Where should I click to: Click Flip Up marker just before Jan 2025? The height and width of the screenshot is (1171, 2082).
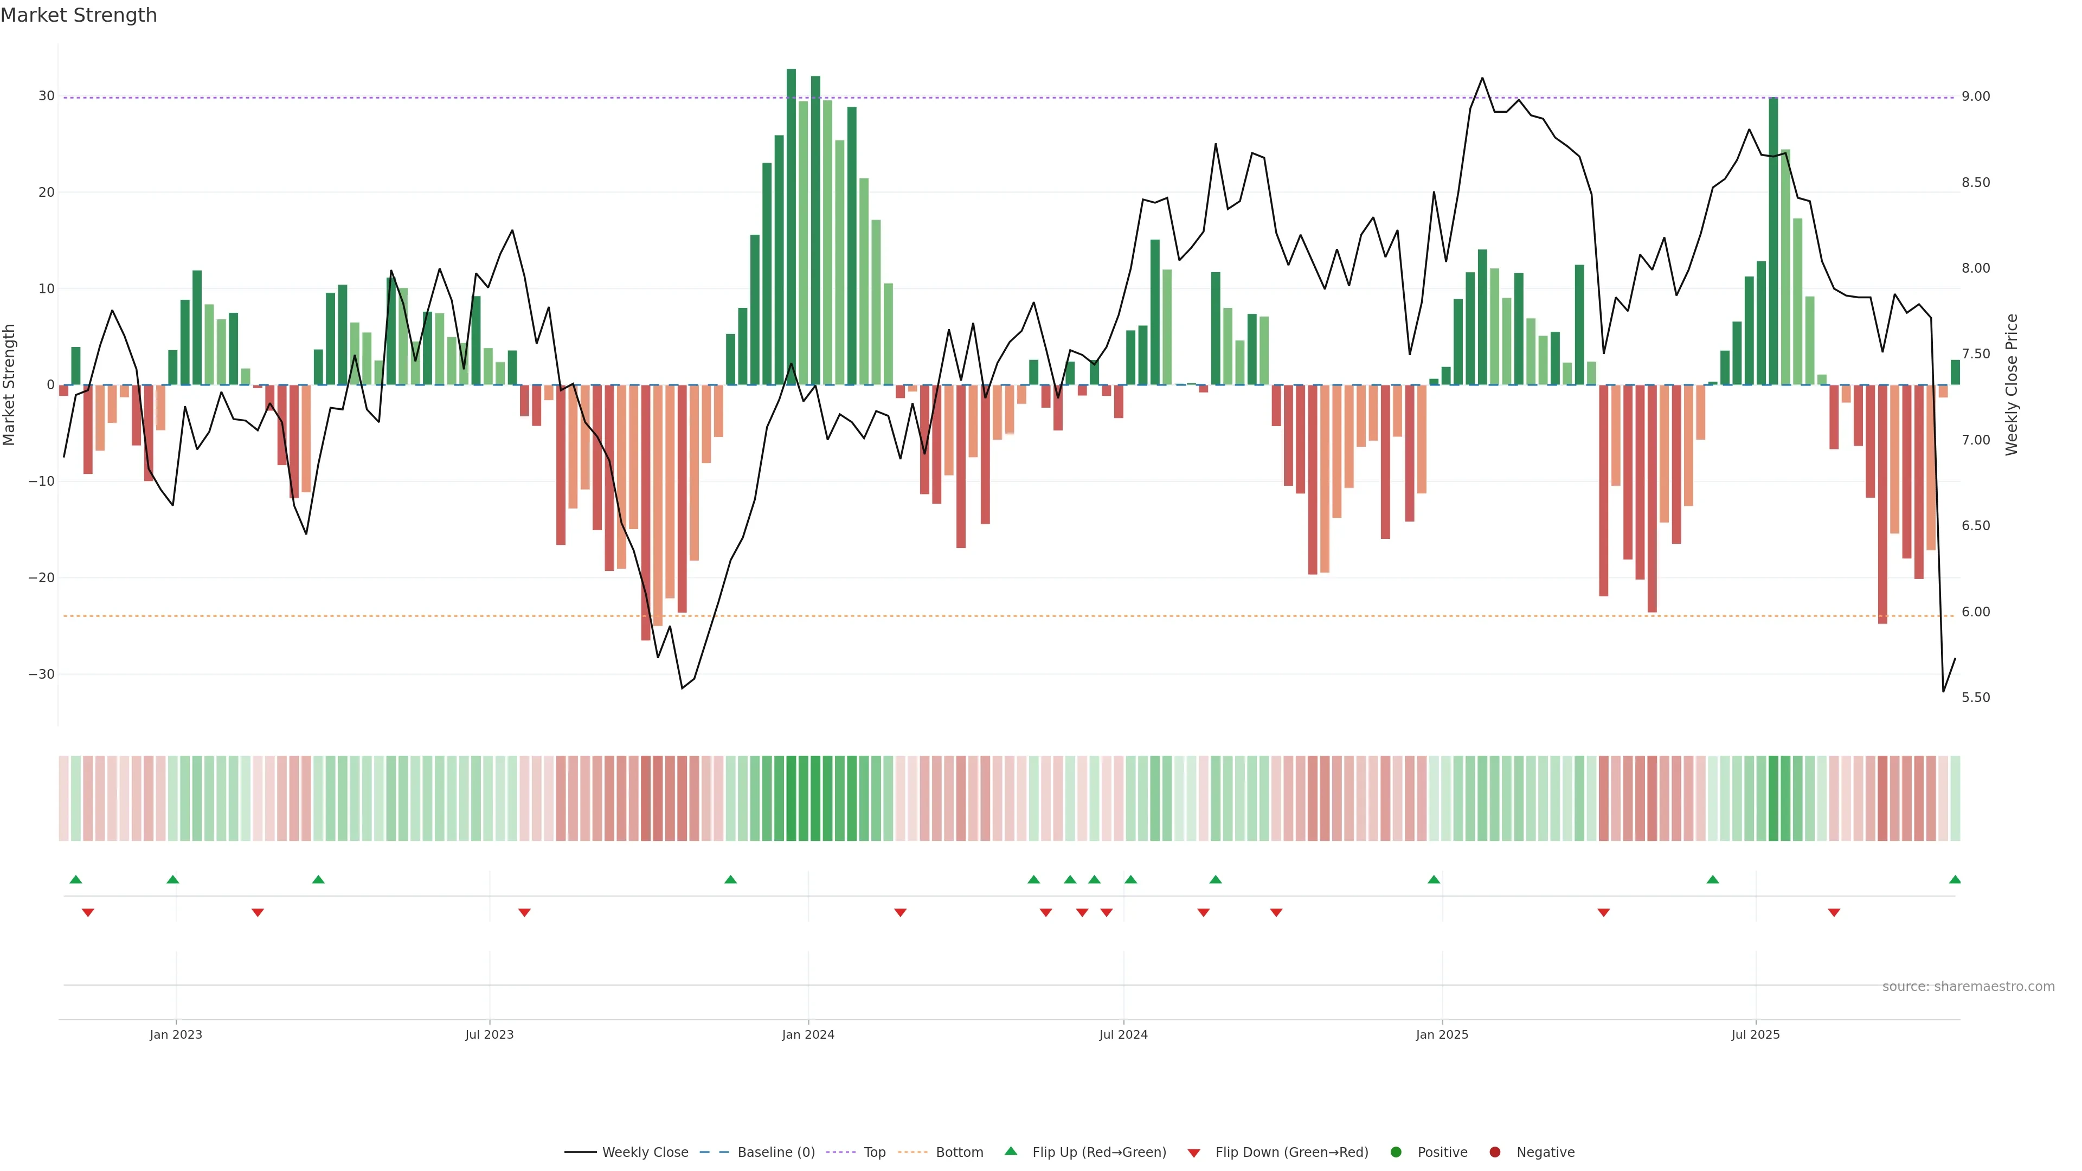point(1434,879)
